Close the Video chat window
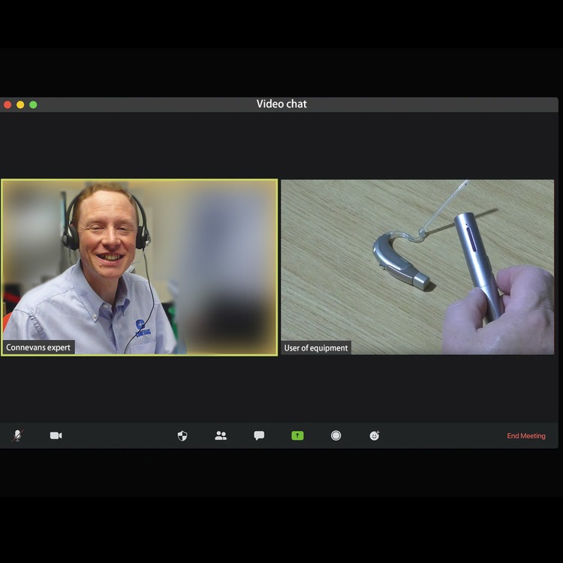This screenshot has height=563, width=563. 8,104
